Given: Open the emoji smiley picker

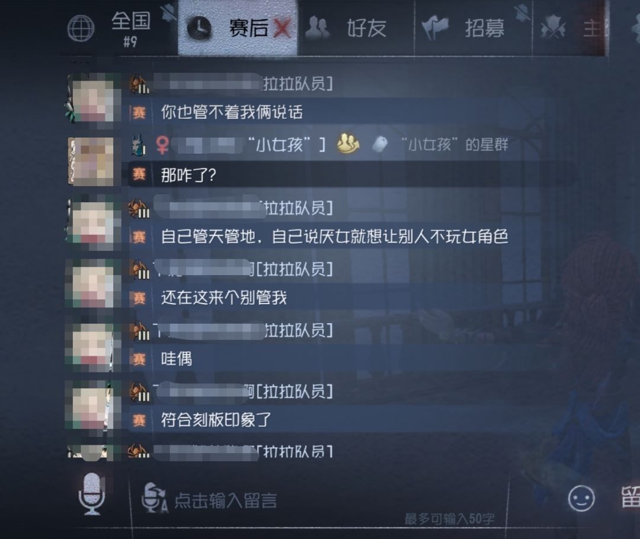Looking at the screenshot, I should pos(581,498).
